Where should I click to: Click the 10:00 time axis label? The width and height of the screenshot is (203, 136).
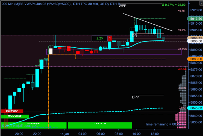(x=137, y=134)
